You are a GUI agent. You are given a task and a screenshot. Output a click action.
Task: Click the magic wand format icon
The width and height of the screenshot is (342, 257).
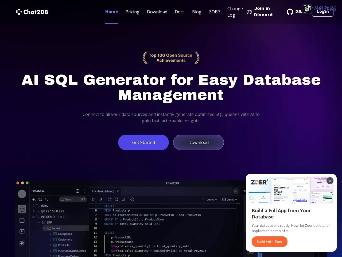(x=124, y=199)
